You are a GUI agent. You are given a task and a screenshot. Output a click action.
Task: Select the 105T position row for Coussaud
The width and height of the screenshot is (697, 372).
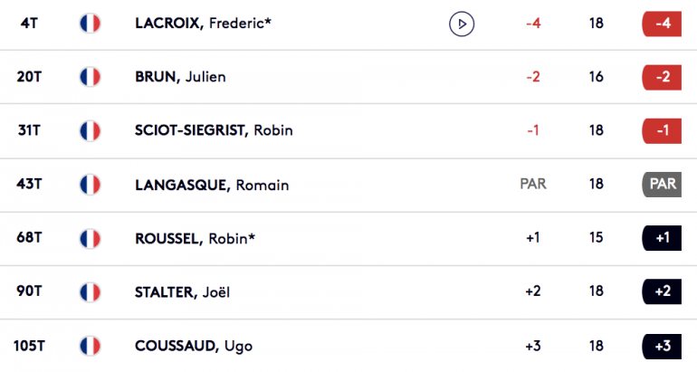pos(348,346)
